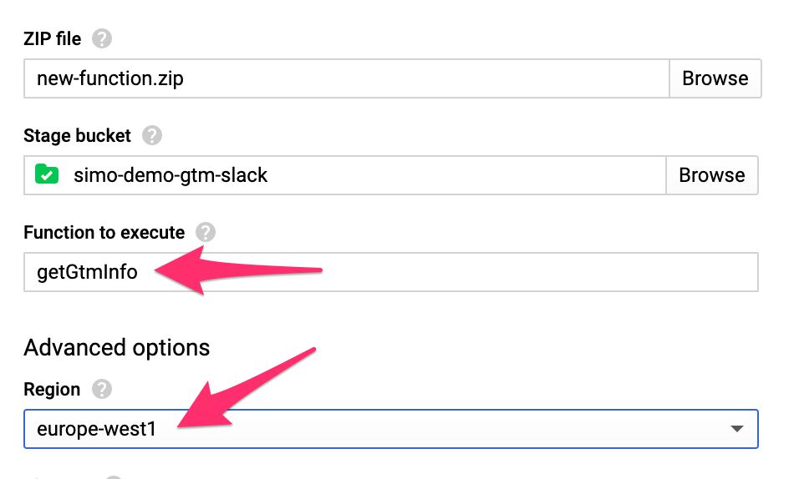
Task: Focus the getGtmInfo function input
Action: pos(391,272)
